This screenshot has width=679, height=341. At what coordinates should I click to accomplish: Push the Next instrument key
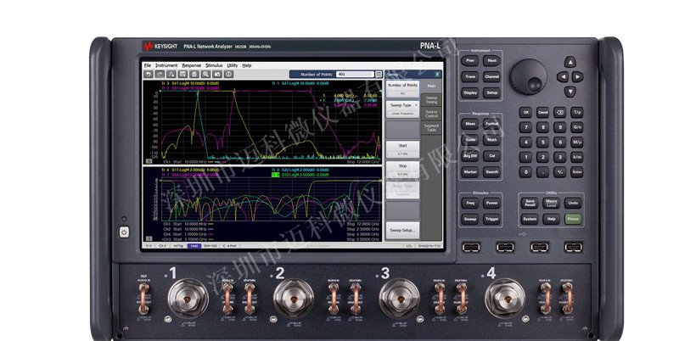click(x=492, y=60)
